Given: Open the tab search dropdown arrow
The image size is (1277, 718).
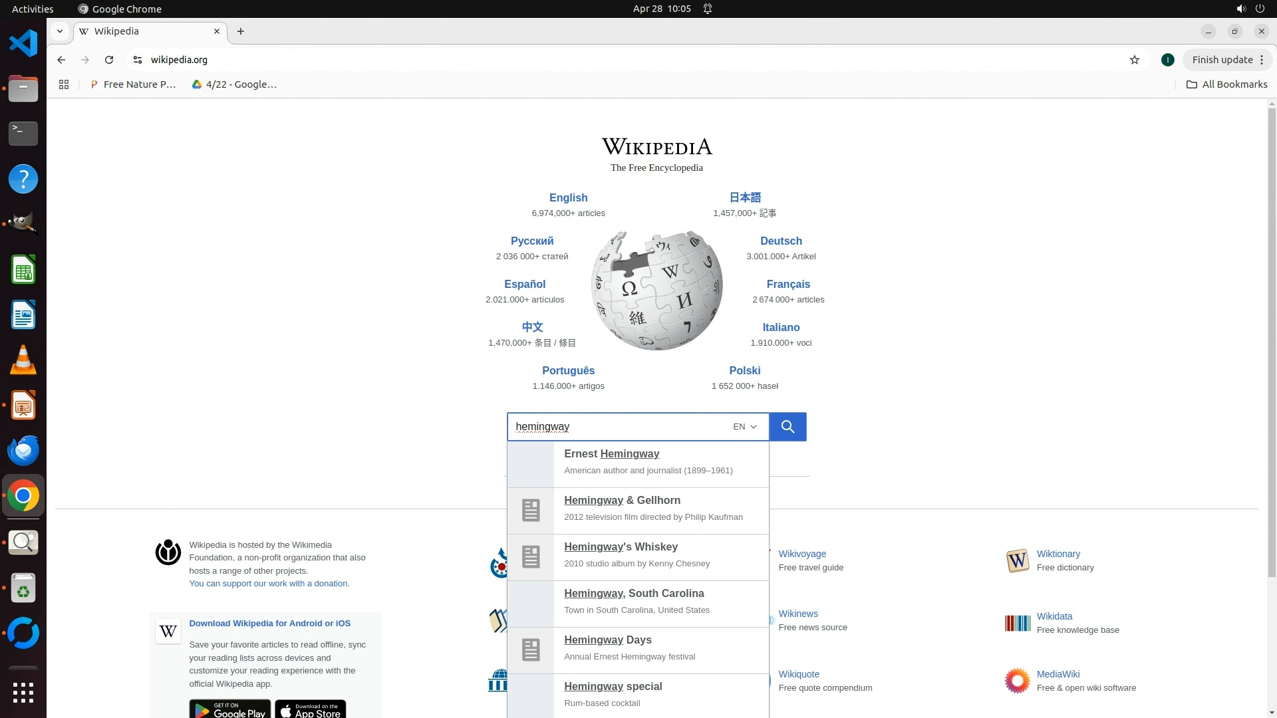Looking at the screenshot, I should coord(60,31).
